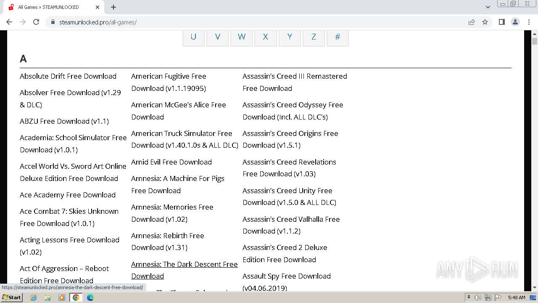Image resolution: width=538 pixels, height=303 pixels.
Task: Open Amnesia: Rebirth Free Download
Action: [168, 242]
